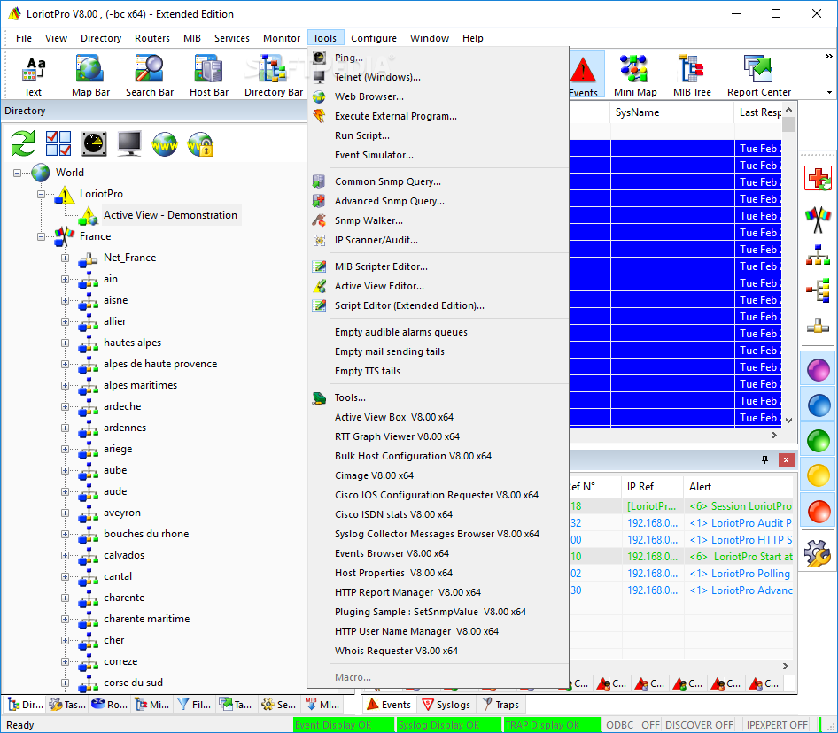Image resolution: width=838 pixels, height=733 pixels.
Task: Collapse the World tree node
Action: (x=17, y=173)
